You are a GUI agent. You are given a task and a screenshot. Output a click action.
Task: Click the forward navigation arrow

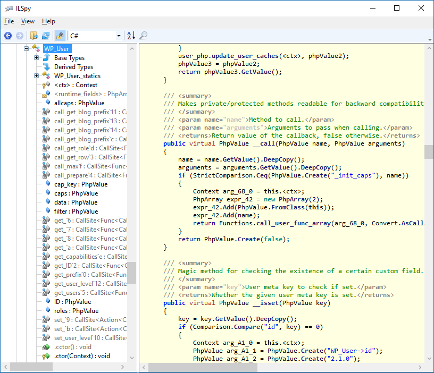pos(19,36)
